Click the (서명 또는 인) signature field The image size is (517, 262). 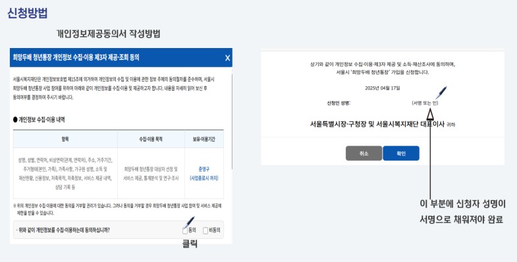click(425, 103)
